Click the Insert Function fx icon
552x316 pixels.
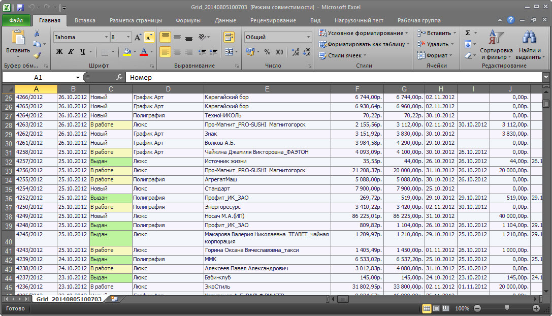point(119,77)
